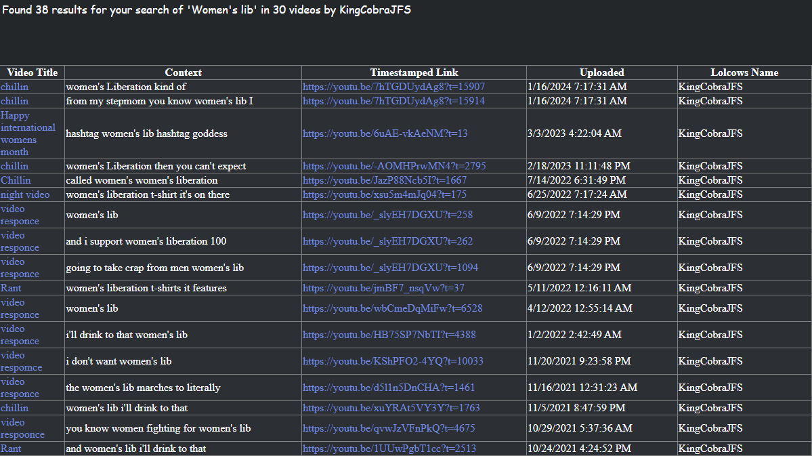
Task: Open 'Happy international womens month' video title
Action: pyautogui.click(x=28, y=133)
